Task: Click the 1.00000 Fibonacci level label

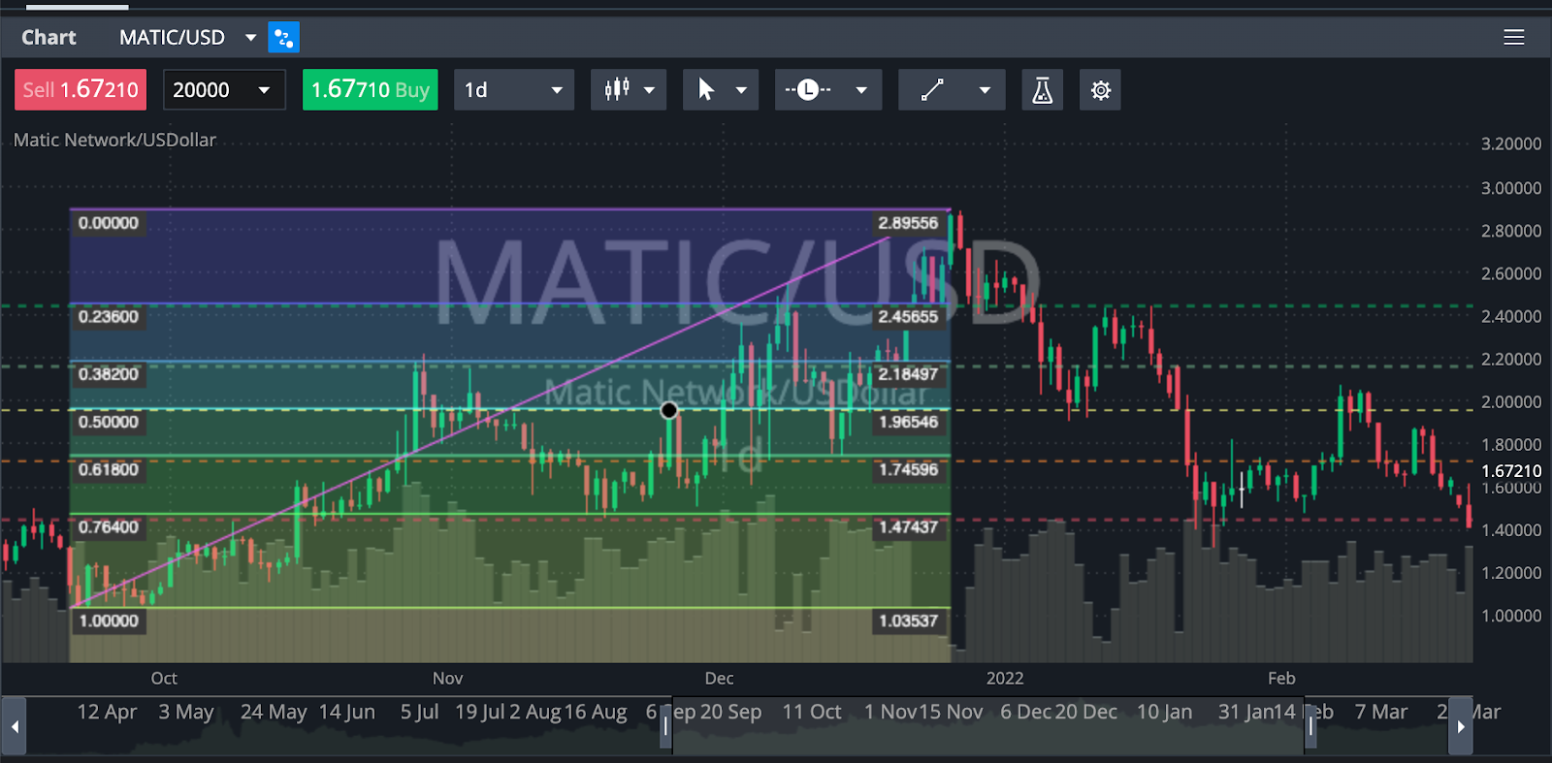Action: [x=109, y=620]
